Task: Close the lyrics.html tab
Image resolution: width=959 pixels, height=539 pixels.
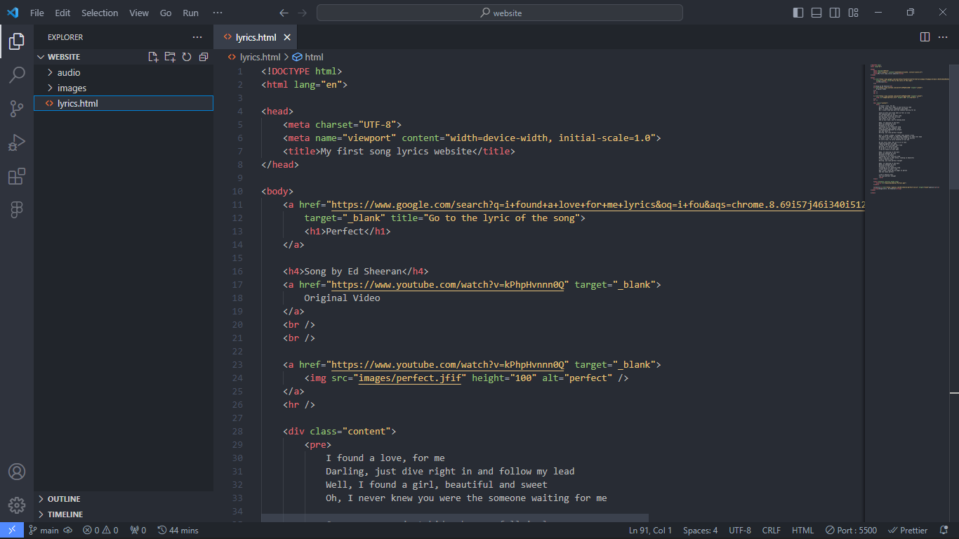Action: [287, 37]
